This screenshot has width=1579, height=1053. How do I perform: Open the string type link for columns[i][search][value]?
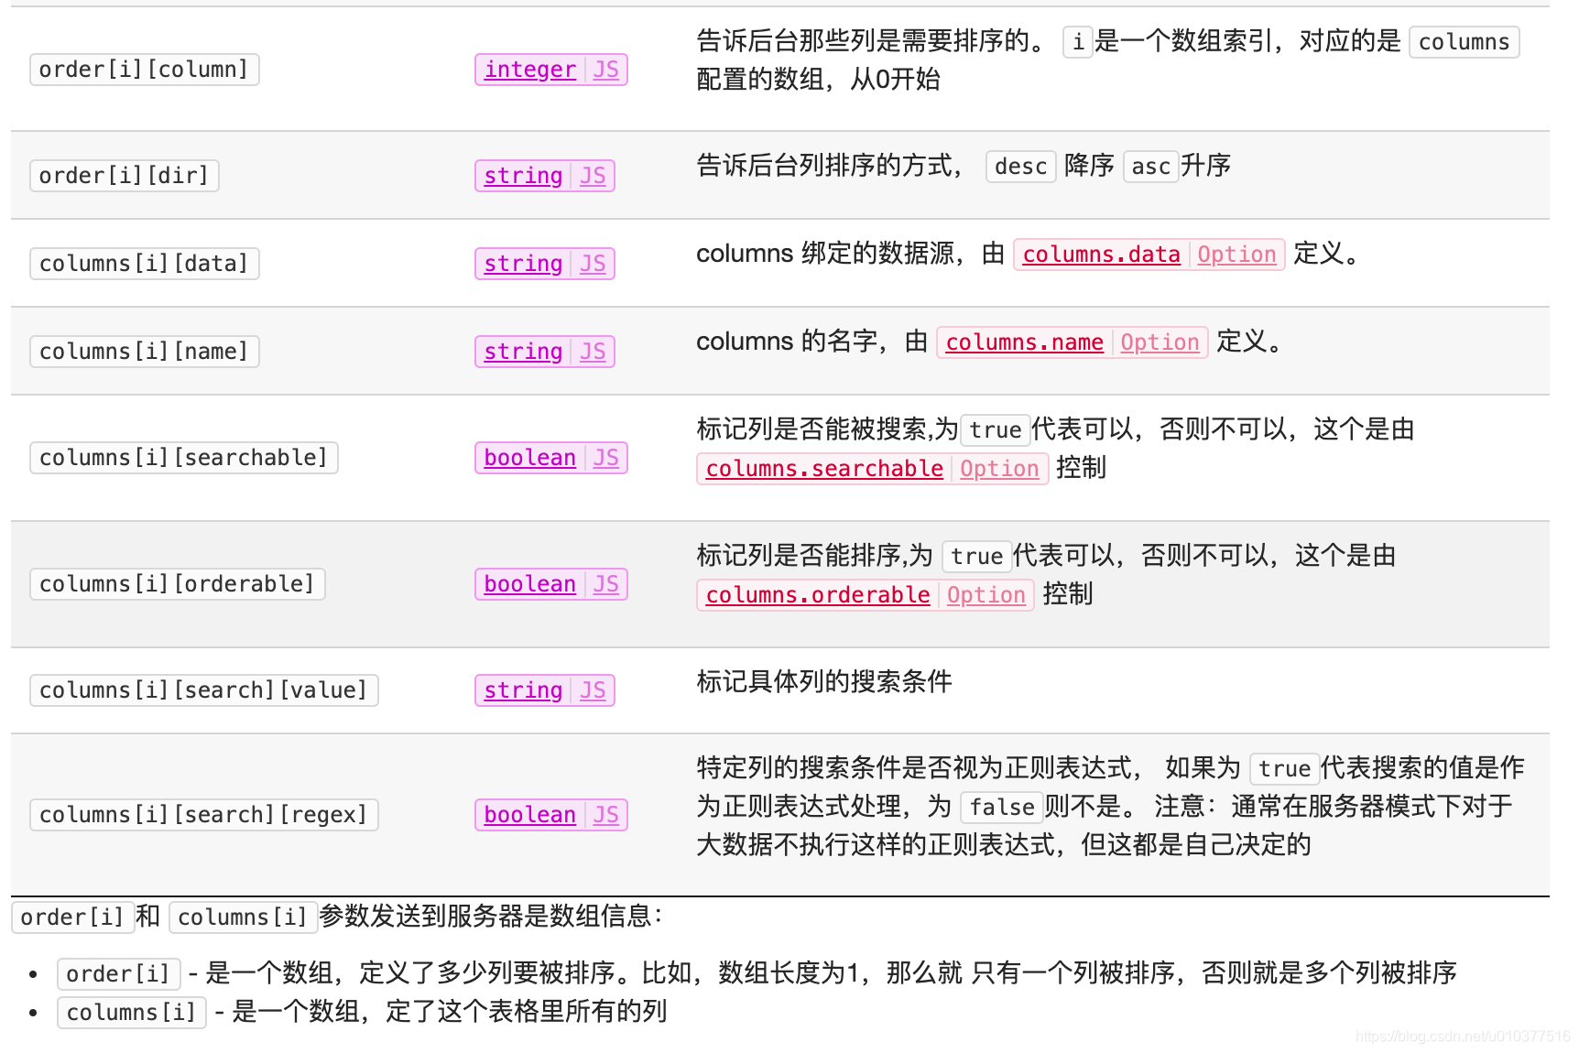[522, 689]
